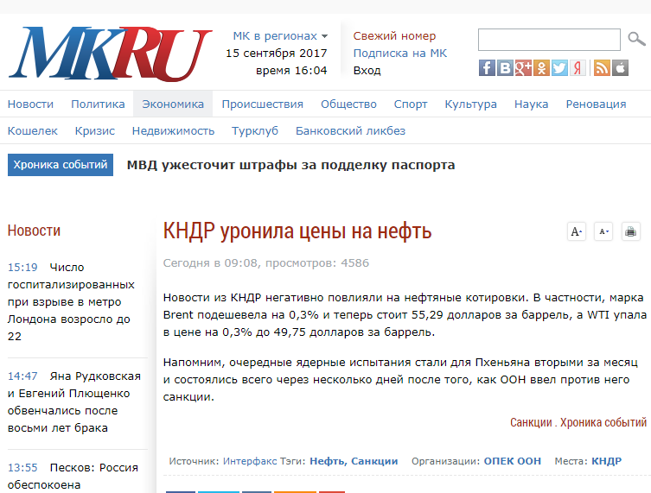
Task: Click inside the search input field
Action: pyautogui.click(x=549, y=39)
